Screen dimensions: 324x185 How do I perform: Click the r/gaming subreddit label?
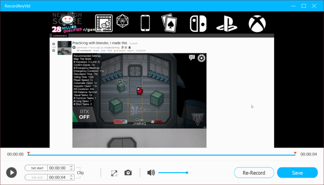[x=93, y=30]
